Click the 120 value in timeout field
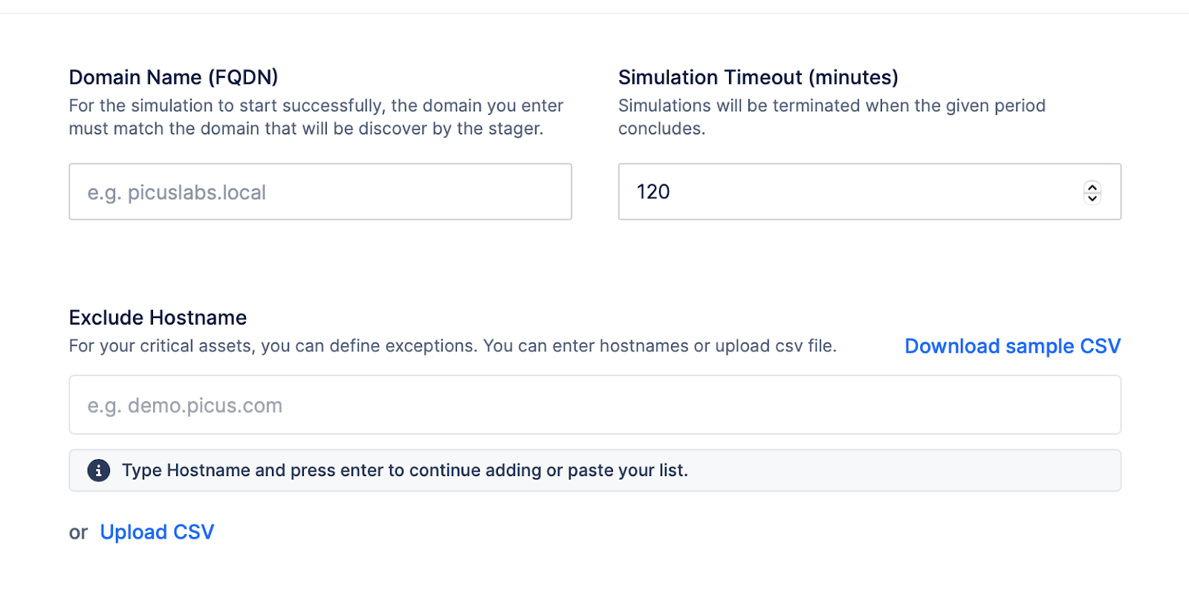The height and width of the screenshot is (592, 1189). point(653,192)
